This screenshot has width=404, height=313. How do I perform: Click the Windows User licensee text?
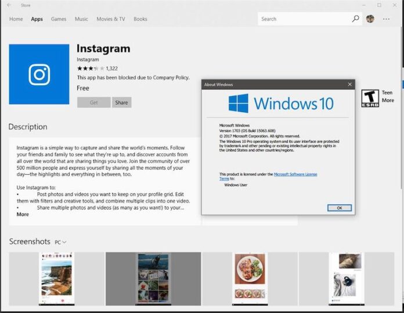point(236,185)
